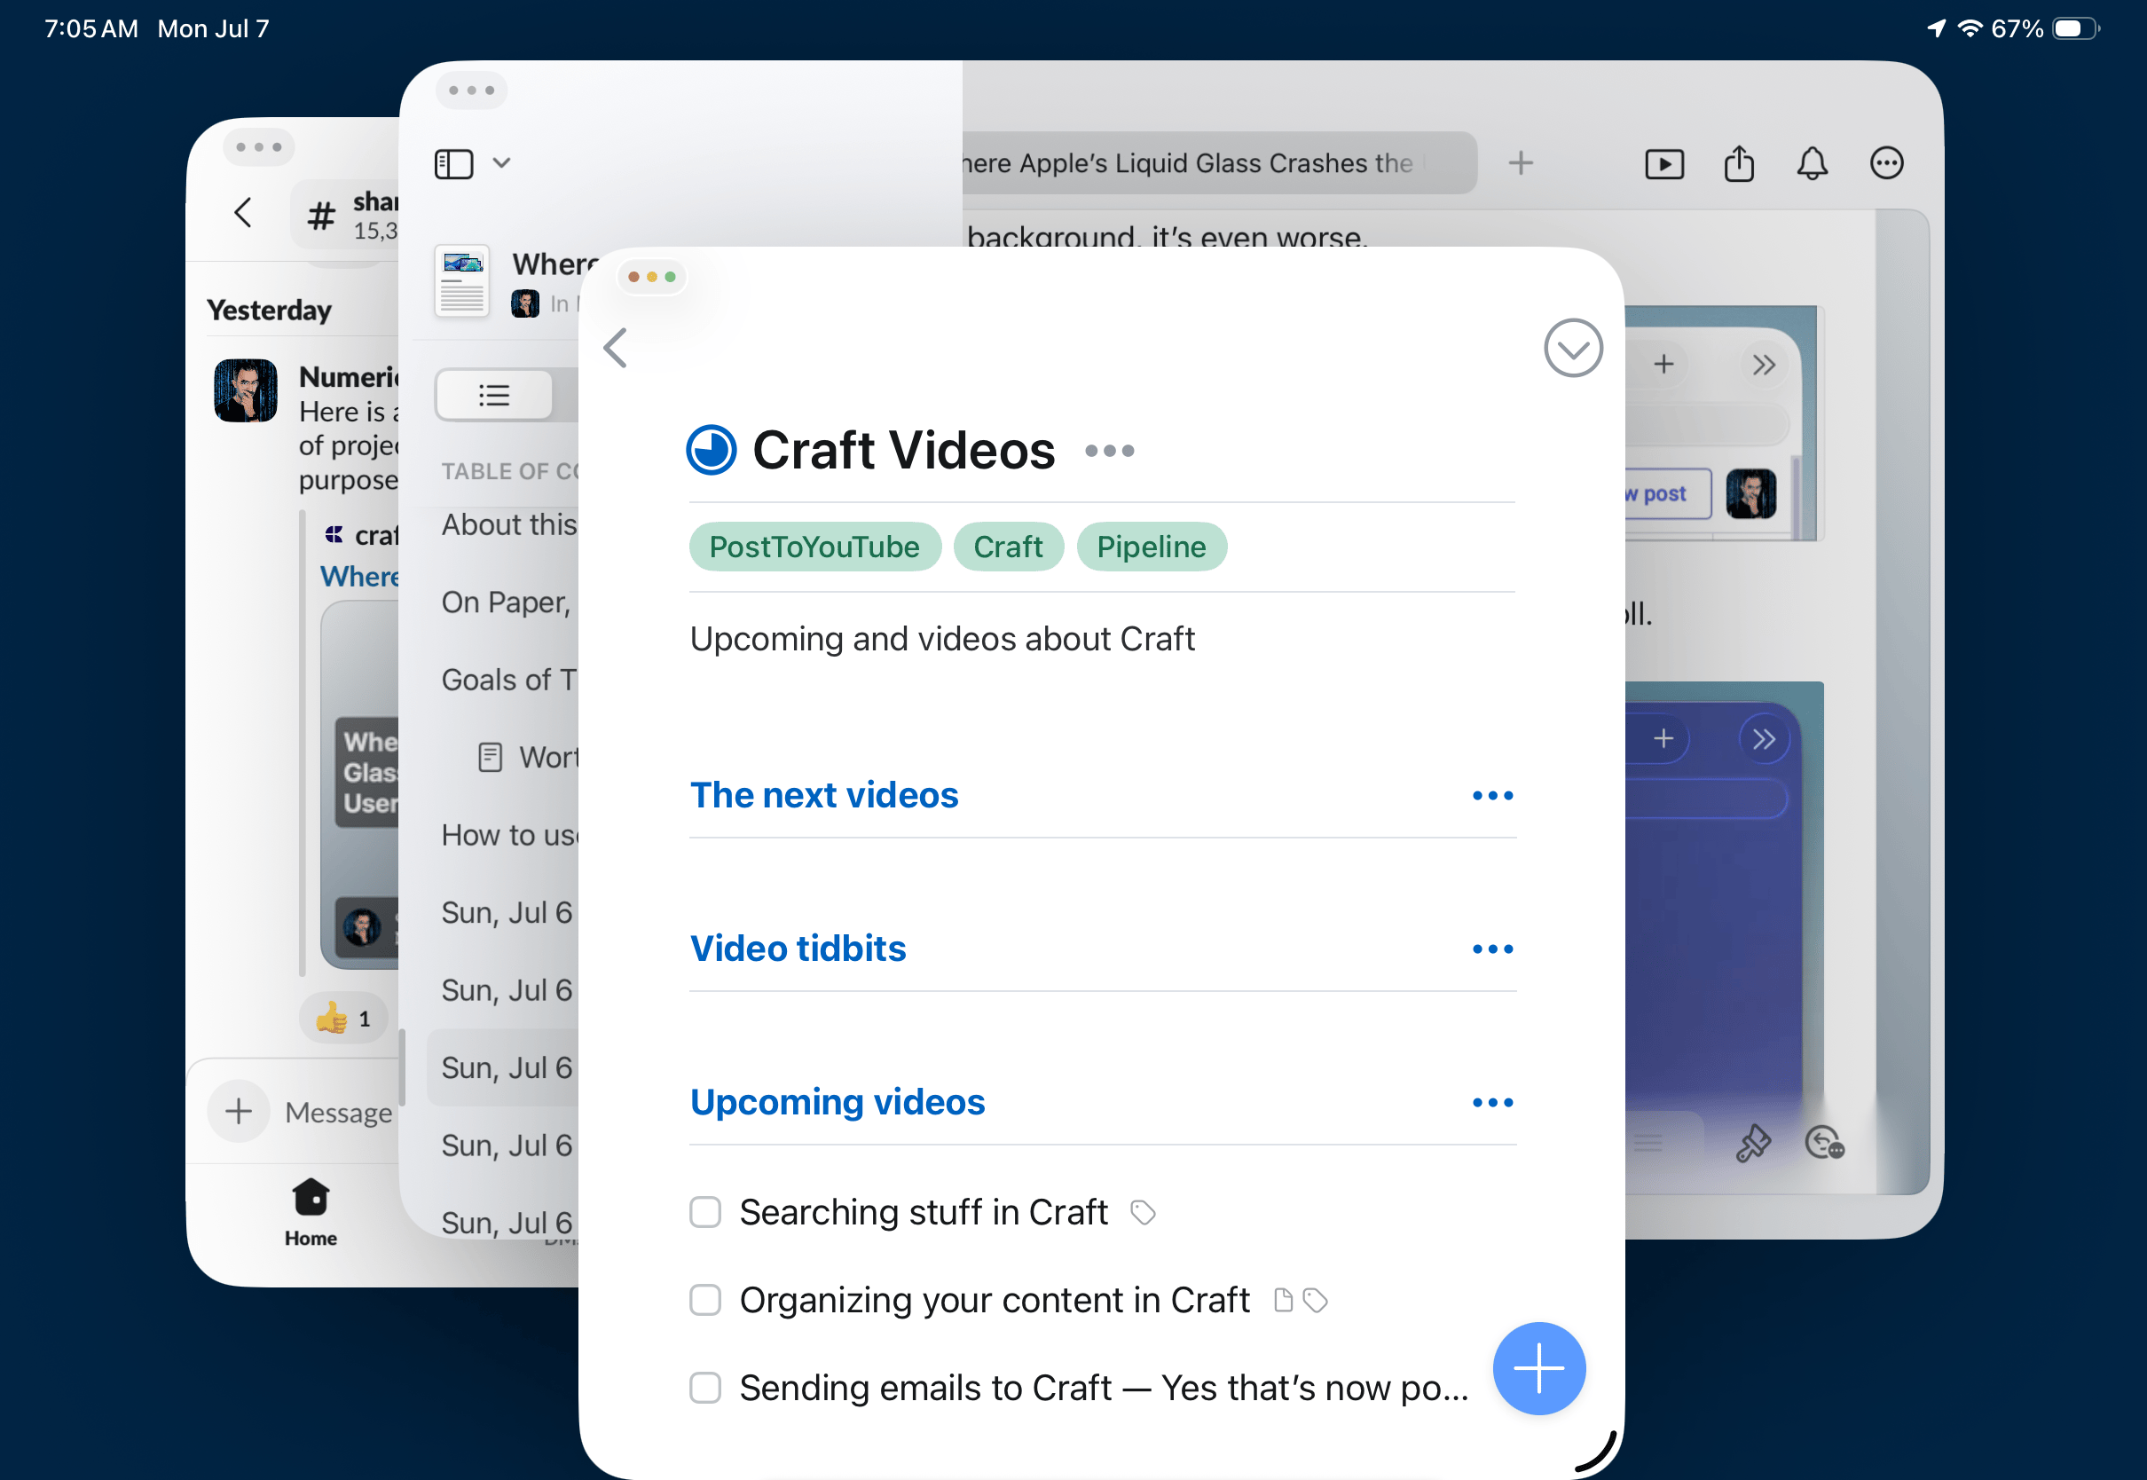Click the battery indicator in status bar
This screenshot has height=1480, width=2147.
tap(2074, 28)
